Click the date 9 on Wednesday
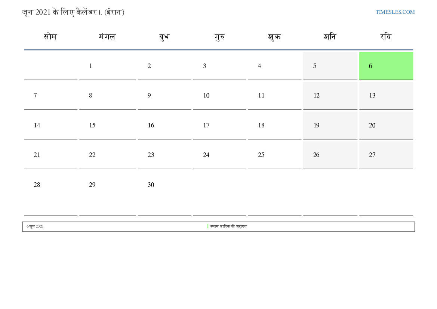The image size is (437, 309). 149,96
